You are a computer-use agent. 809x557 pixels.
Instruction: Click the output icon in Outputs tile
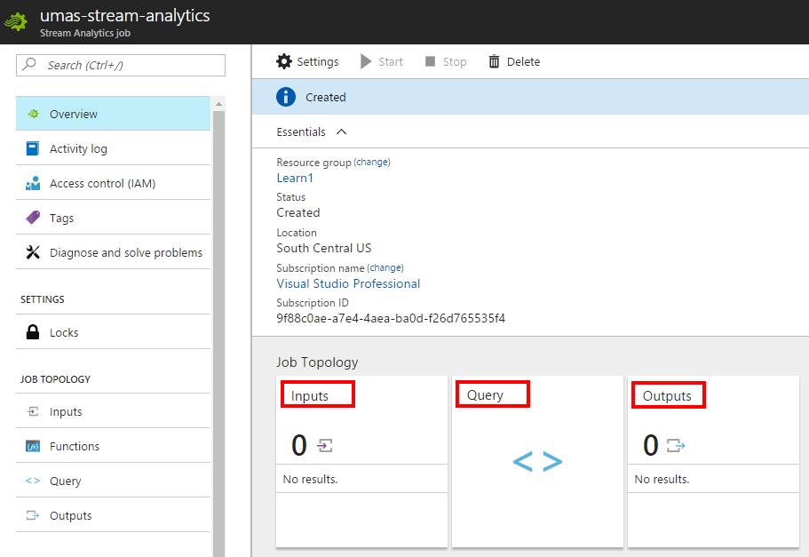tap(676, 445)
